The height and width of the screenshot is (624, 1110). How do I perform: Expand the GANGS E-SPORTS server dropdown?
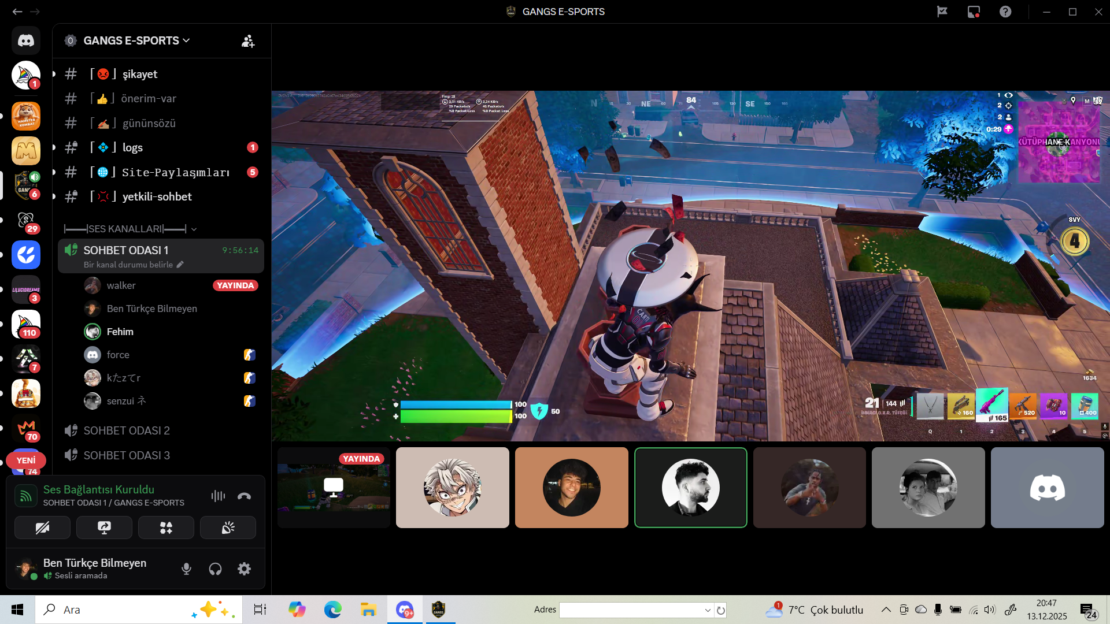coord(136,40)
